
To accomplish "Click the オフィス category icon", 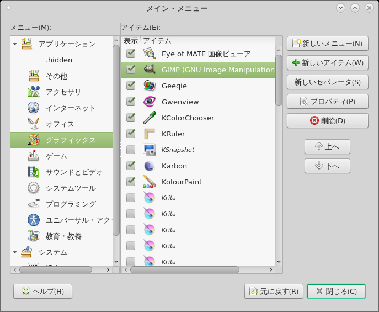I will [x=34, y=124].
